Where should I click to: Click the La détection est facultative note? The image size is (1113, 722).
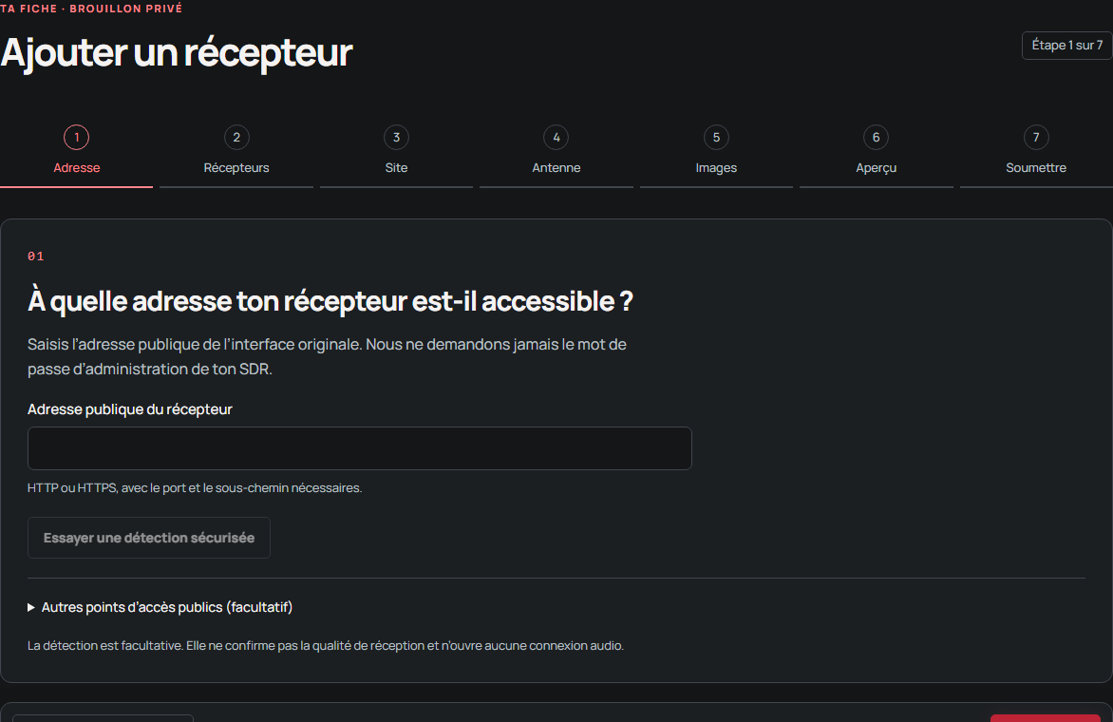click(x=326, y=645)
